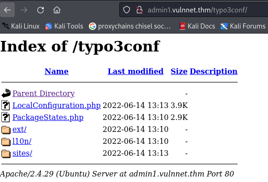Sort the listing by Last modified
The height and width of the screenshot is (182, 268).
click(135, 71)
